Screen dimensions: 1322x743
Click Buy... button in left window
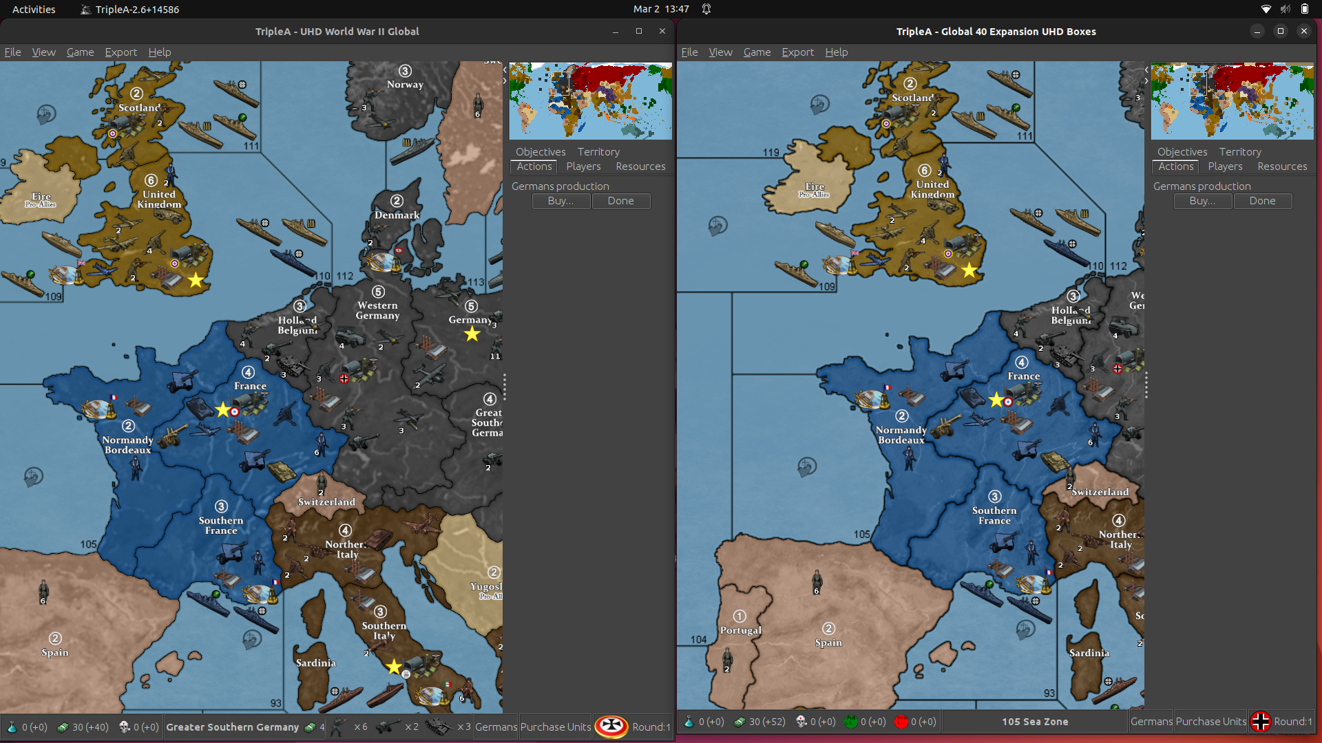pyautogui.click(x=561, y=201)
